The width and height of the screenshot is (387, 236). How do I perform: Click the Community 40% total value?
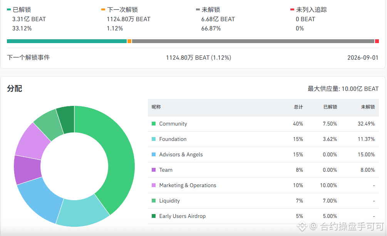(298, 124)
